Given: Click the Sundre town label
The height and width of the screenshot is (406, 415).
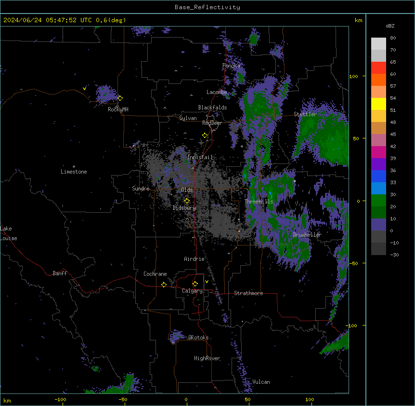Looking at the screenshot, I should point(141,189).
